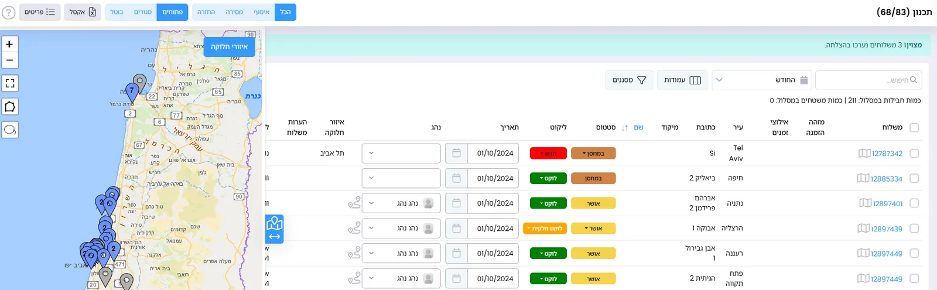Viewport: 937px width, 290px height.
Task: Open the החודש date range dropdown
Action: [x=762, y=80]
